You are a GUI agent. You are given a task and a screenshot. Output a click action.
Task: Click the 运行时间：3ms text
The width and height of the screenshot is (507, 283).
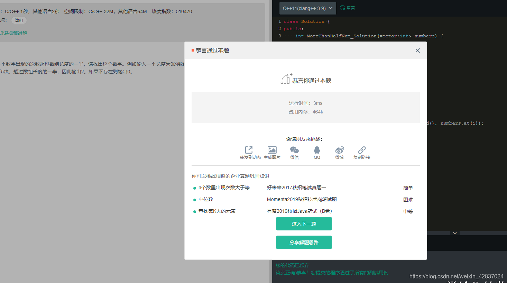(306, 103)
